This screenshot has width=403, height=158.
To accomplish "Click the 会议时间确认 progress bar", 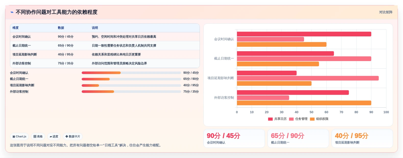I will coord(131,73).
